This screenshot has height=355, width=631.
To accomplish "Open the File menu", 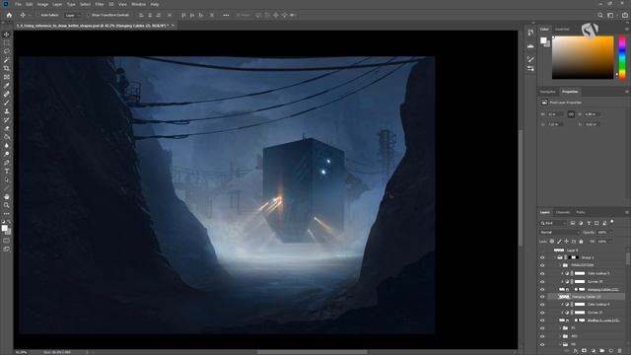I will [18, 4].
